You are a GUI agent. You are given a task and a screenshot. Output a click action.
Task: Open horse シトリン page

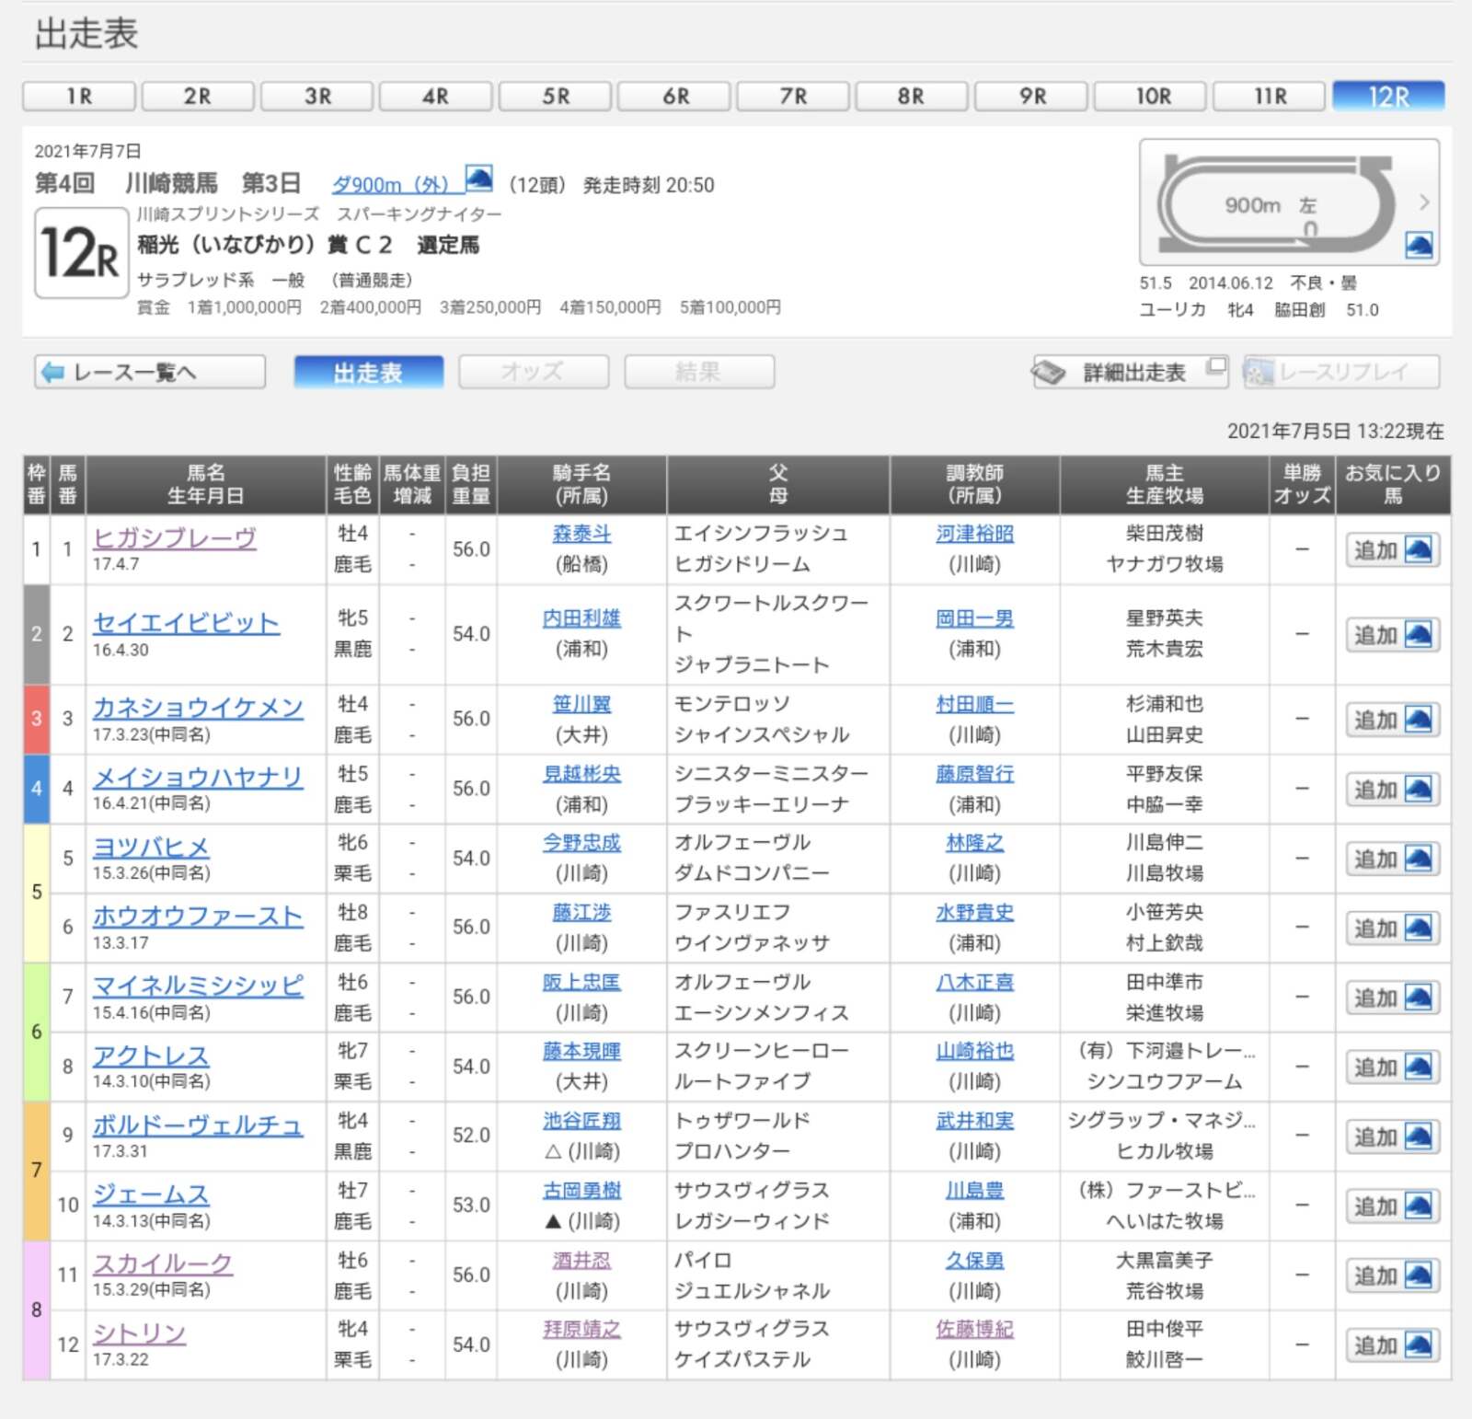[x=139, y=1334]
